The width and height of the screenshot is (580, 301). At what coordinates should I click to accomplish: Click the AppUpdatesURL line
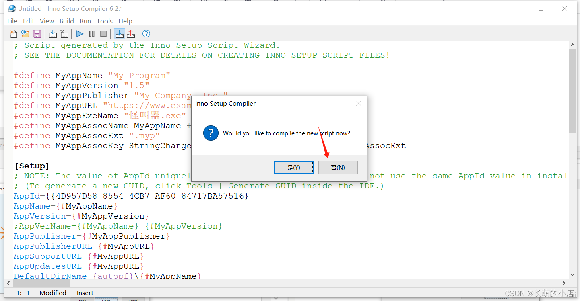(x=79, y=266)
